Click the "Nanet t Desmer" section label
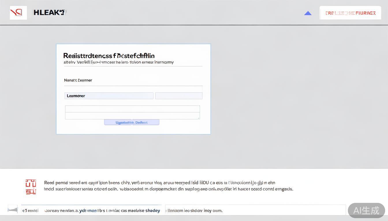Image resolution: width=388 pixels, height=221 pixels. pyautogui.click(x=78, y=80)
